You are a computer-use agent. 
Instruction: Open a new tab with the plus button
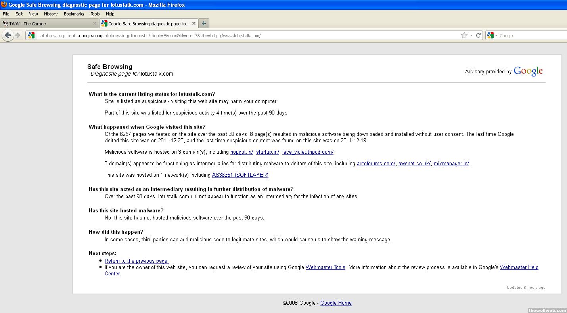point(203,23)
